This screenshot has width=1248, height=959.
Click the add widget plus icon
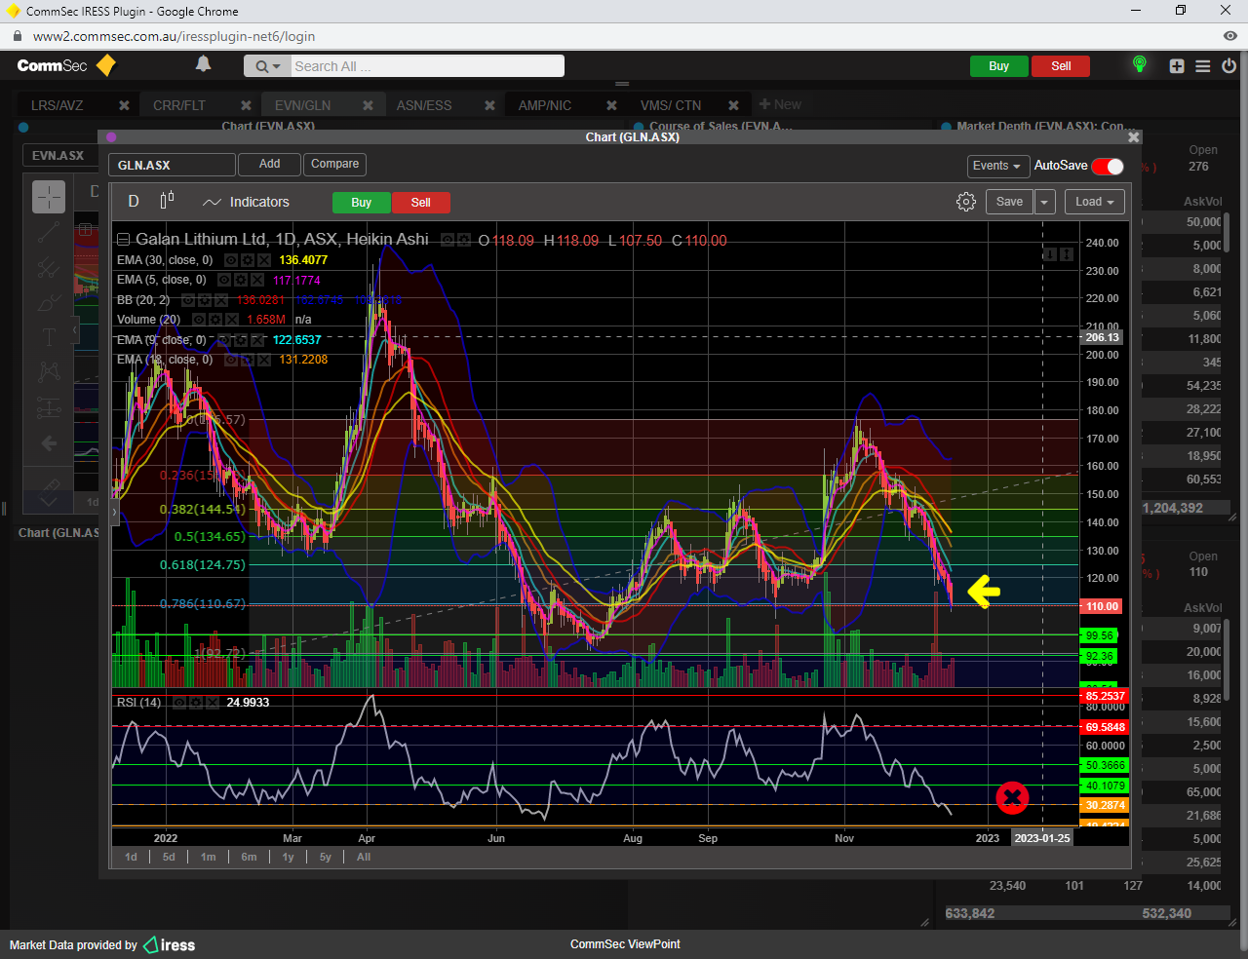coord(1177,66)
